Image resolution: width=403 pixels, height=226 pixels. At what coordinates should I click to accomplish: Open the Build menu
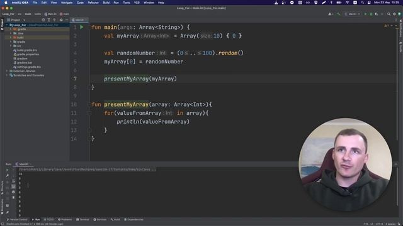106,3
